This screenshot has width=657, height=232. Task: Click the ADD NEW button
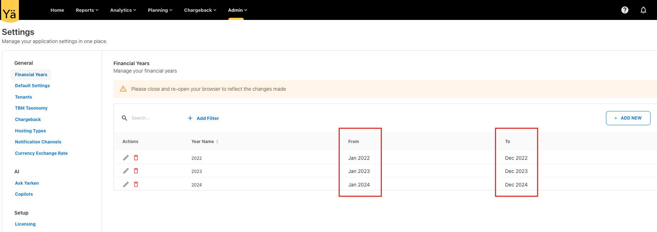coord(628,118)
